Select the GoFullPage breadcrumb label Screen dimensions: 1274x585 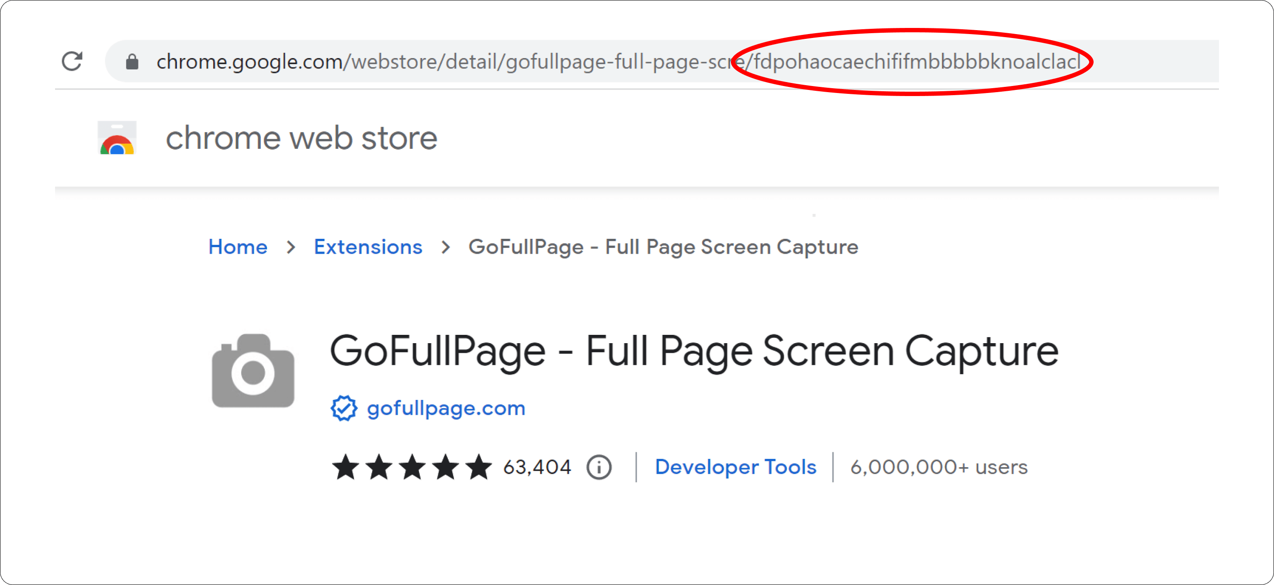tap(663, 247)
